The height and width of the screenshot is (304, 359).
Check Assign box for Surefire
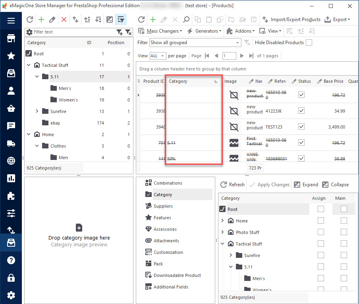click(x=321, y=255)
